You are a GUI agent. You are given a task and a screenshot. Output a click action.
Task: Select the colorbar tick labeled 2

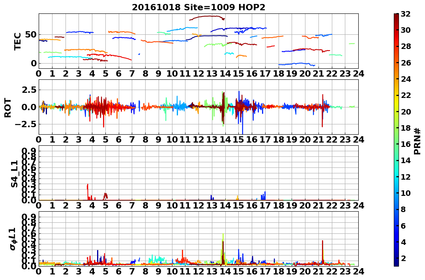tap(403, 258)
